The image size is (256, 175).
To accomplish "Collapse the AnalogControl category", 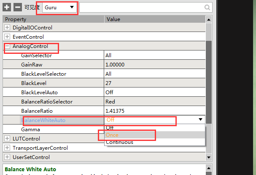I will point(7,46).
